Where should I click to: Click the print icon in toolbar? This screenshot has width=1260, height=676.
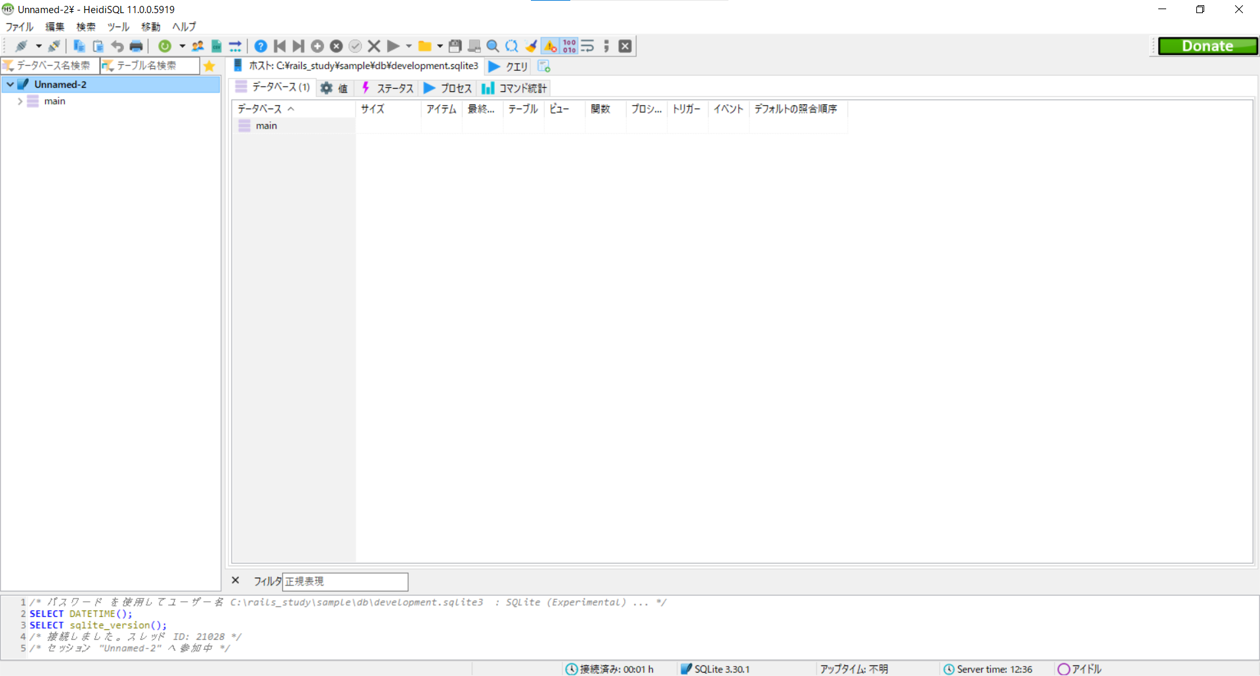[136, 46]
